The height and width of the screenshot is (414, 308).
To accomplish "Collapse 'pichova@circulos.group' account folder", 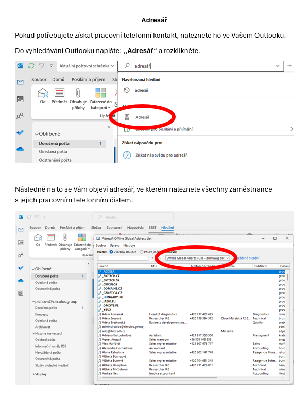I will click(x=33, y=302).
